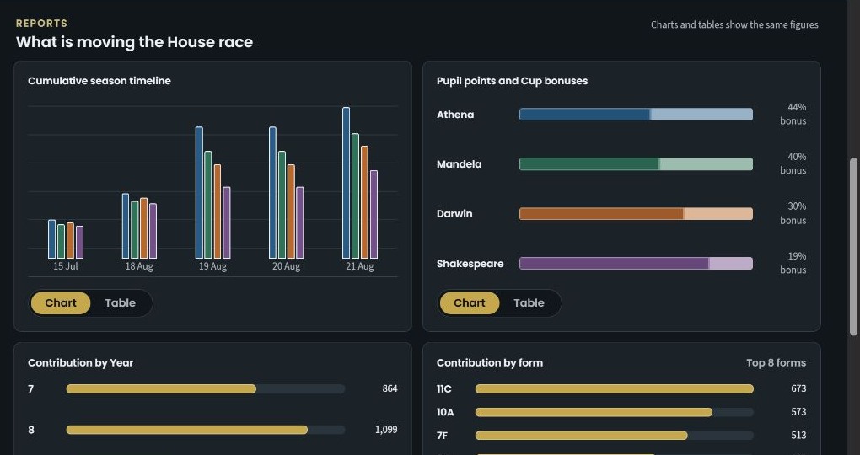Click the value 1,099
This screenshot has width=860, height=455.
pos(386,430)
